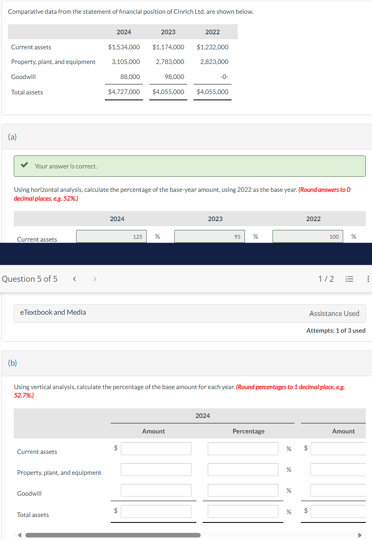Click 2022 Current assets percentage field 100
Image resolution: width=372 pixels, height=540 pixels.
pyautogui.click(x=308, y=236)
